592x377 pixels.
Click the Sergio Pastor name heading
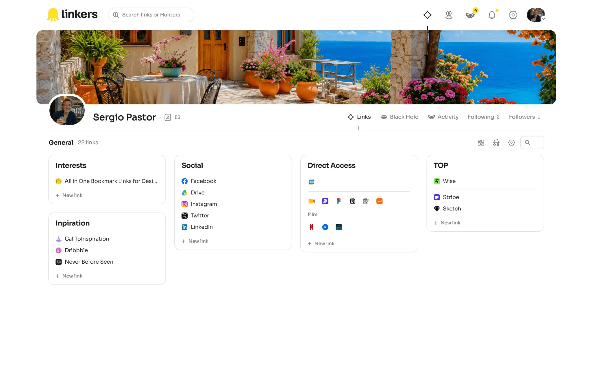tap(124, 117)
